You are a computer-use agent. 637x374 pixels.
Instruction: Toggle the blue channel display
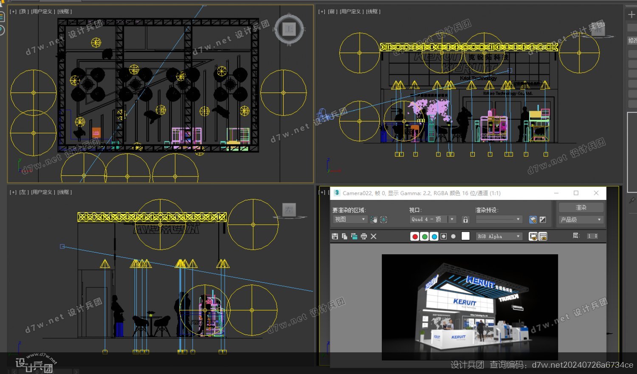434,236
